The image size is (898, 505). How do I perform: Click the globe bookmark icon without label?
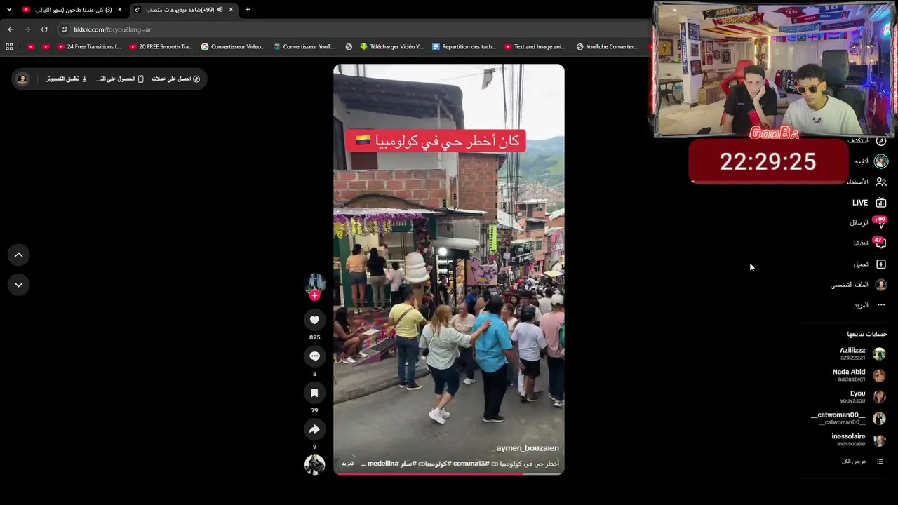click(349, 47)
